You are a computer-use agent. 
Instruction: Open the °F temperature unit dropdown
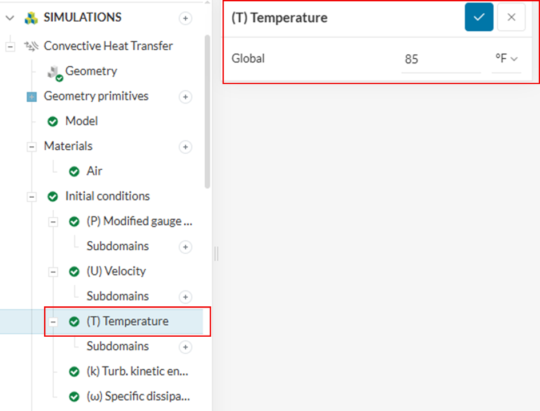point(506,59)
